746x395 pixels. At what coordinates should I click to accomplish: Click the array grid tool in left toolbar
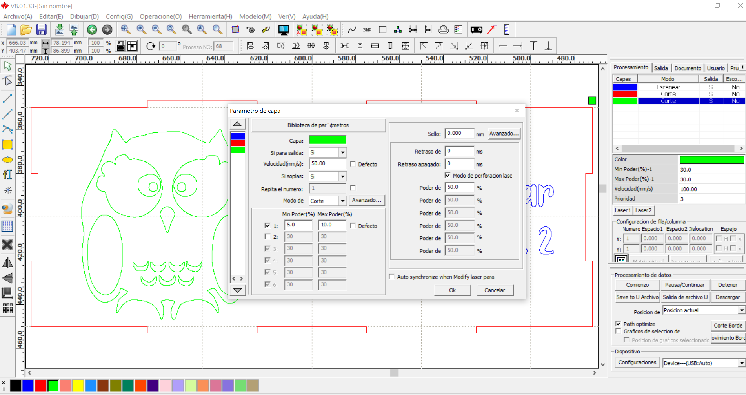pyautogui.click(x=7, y=309)
